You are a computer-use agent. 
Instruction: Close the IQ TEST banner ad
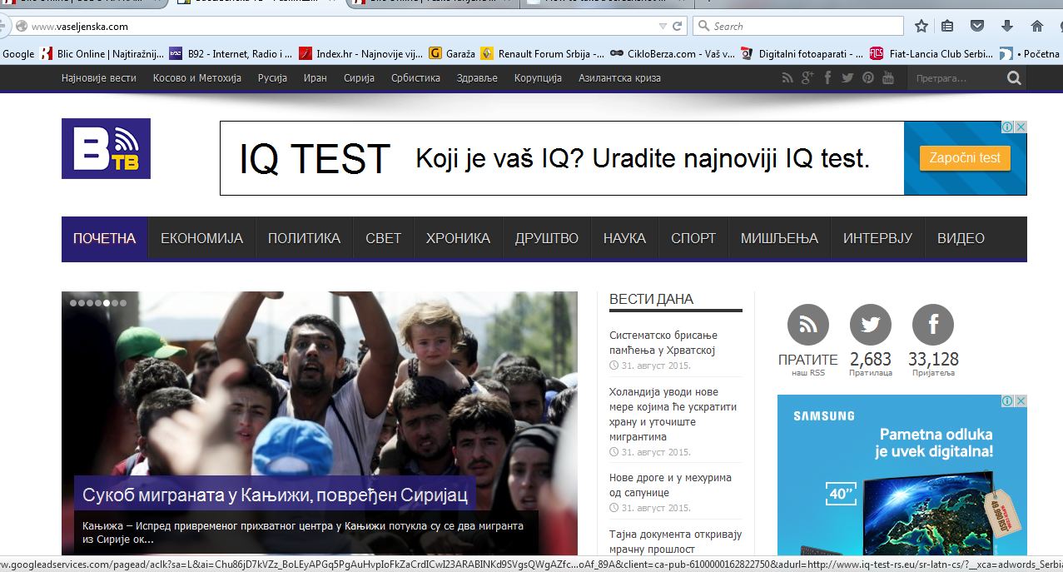[1021, 127]
